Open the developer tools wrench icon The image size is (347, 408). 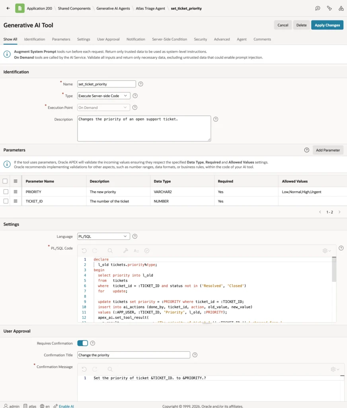[329, 8]
